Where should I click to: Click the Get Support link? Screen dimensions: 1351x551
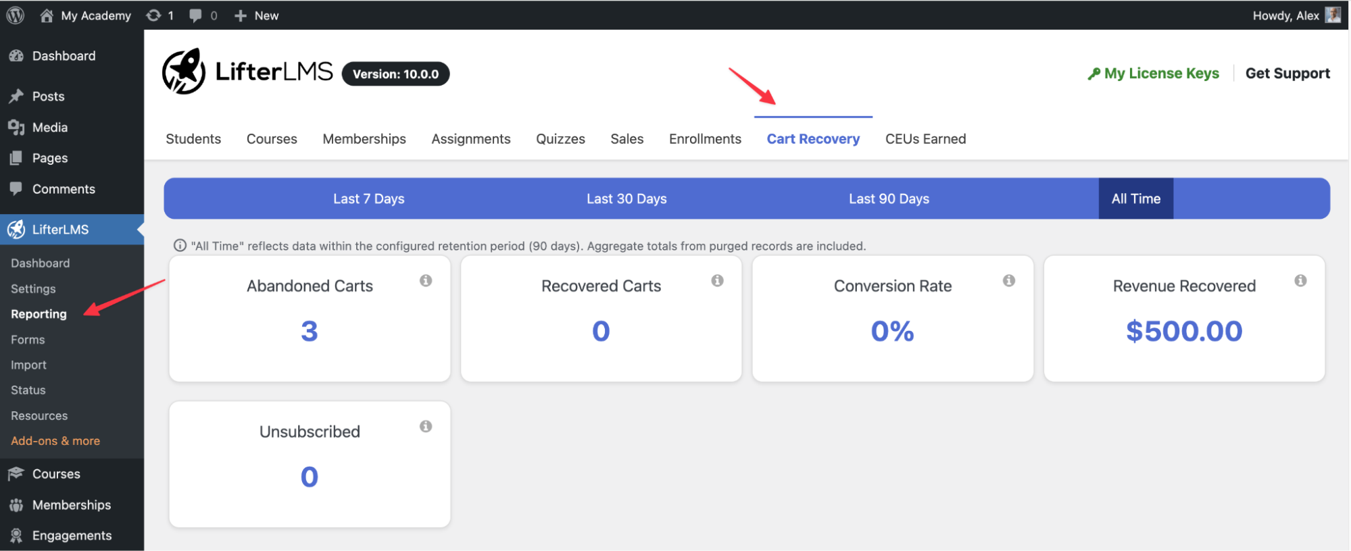1287,74
